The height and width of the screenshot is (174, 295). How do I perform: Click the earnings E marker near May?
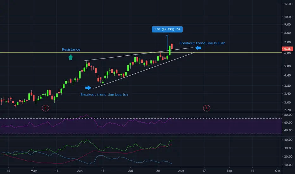[45, 108]
